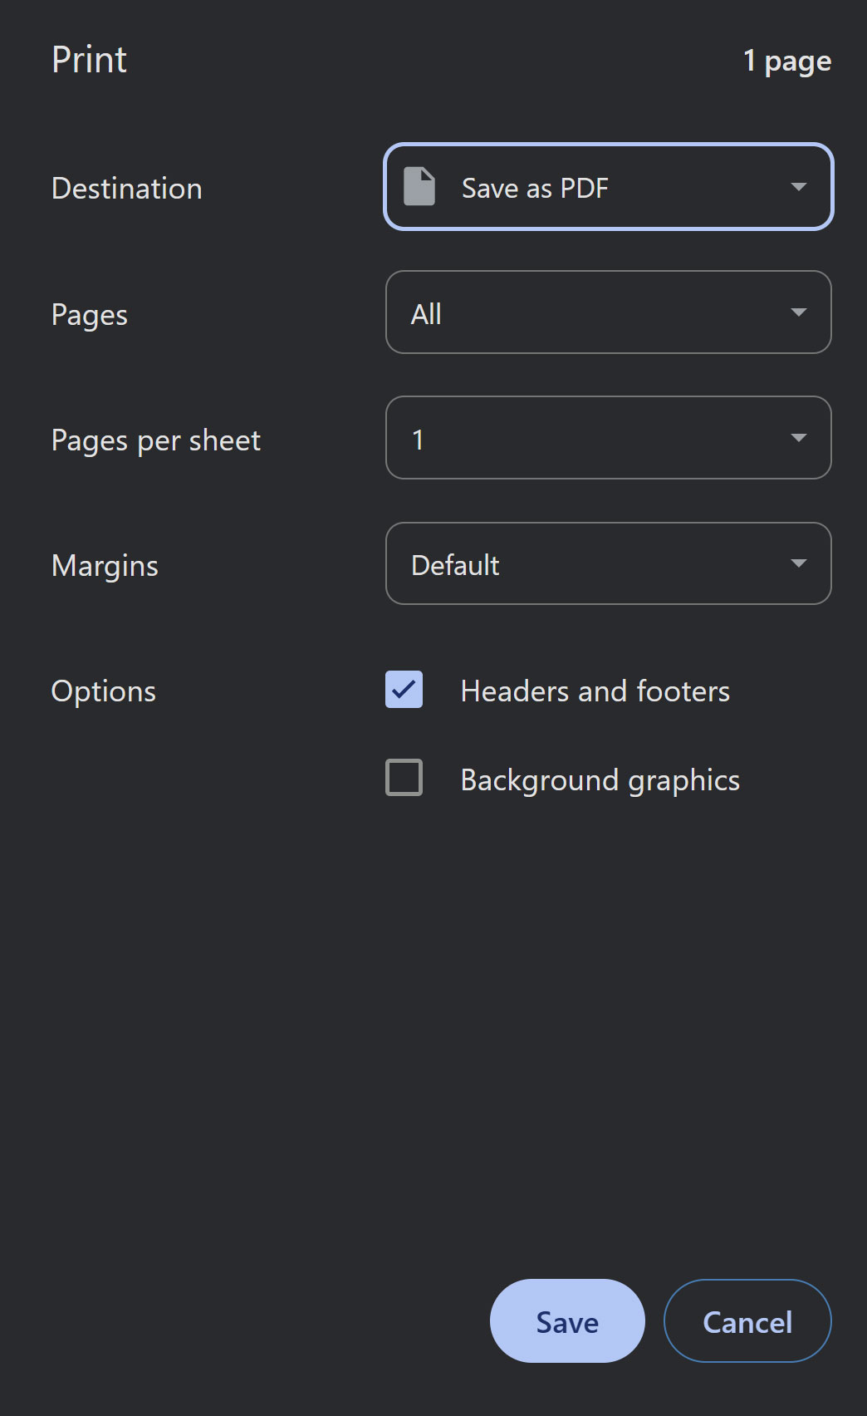Click the 'Margins' field label
Image resolution: width=867 pixels, height=1416 pixels.
coord(105,566)
